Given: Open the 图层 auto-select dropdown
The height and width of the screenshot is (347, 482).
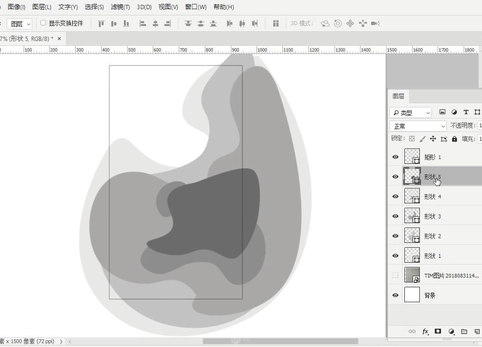Looking at the screenshot, I should coord(19,24).
